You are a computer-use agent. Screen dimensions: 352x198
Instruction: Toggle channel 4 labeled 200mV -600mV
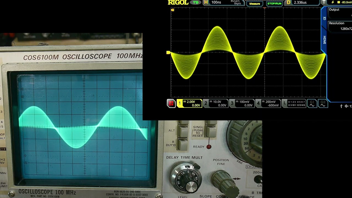point(268,103)
